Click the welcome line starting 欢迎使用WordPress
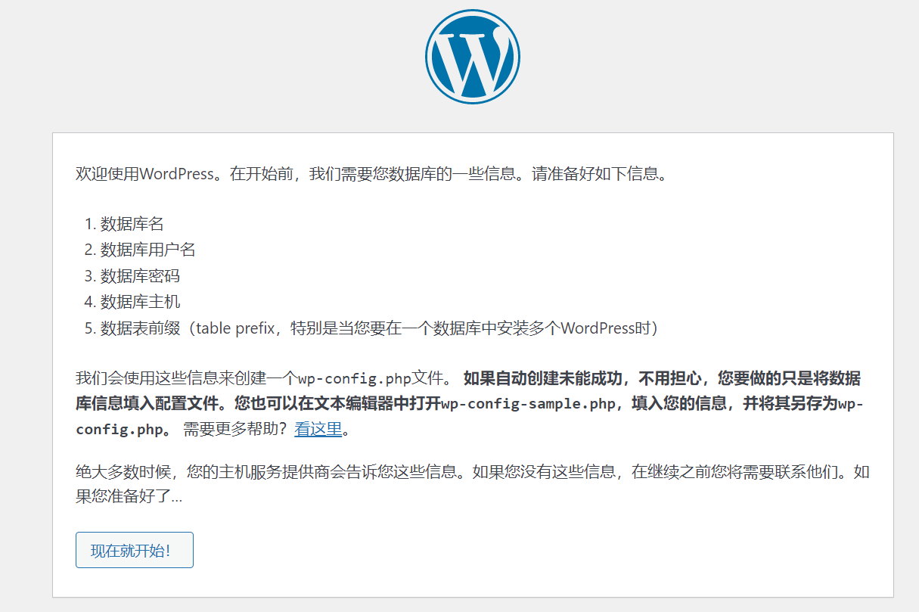Screen dimensions: 919x612 coord(372,174)
